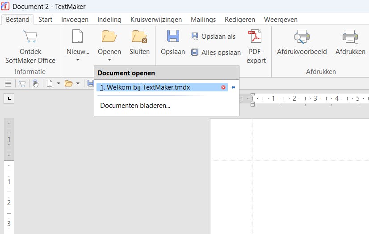
Task: Click the vertical ruler at mark 2
Action: (9, 202)
